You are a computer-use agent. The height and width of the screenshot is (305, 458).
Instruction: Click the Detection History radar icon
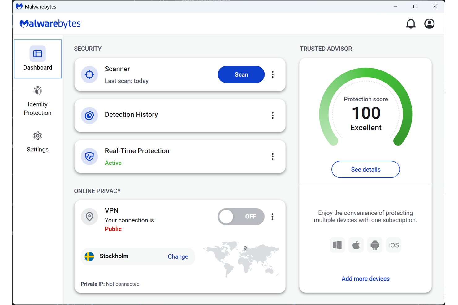point(89,116)
